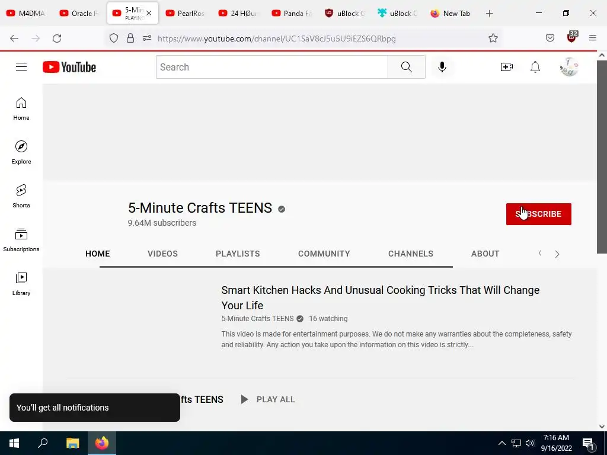Viewport: 607px width, 455px height.
Task: Open channel PLAYLISTS tab
Action: point(238,254)
